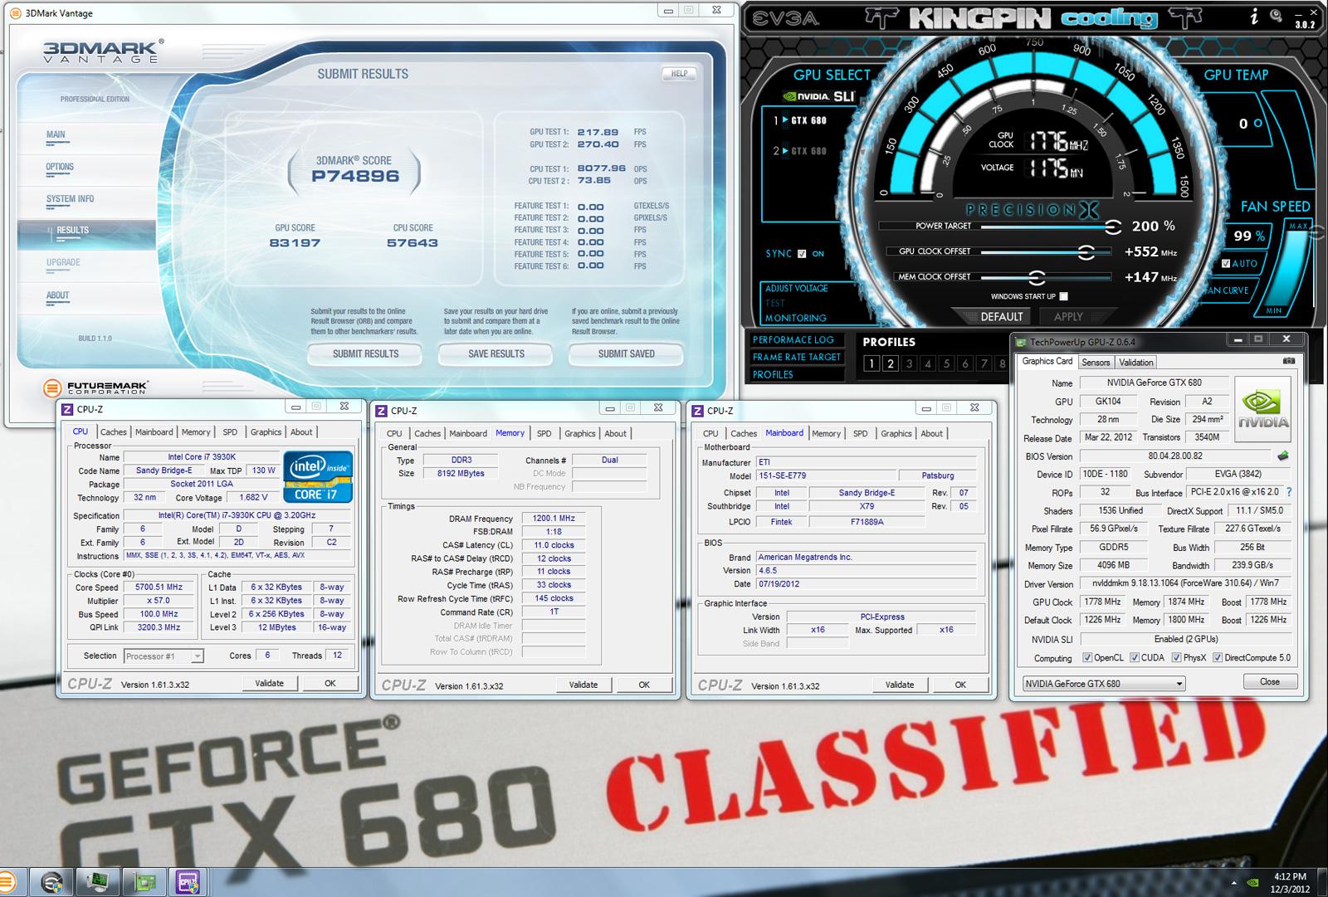
Task: Click Validate in first CPU-Z window
Action: (x=270, y=684)
